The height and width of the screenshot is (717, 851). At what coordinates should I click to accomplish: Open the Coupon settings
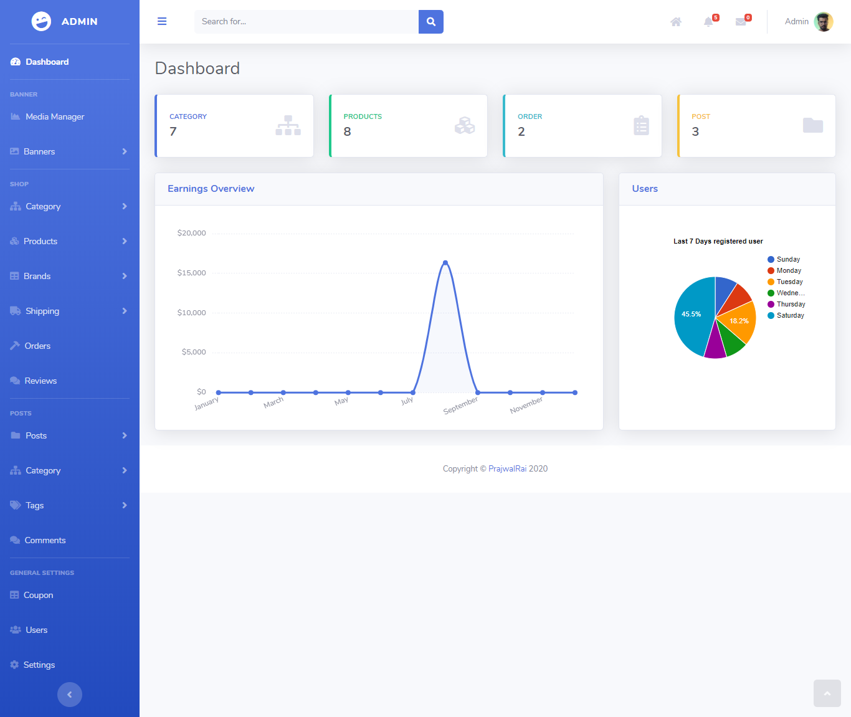pyautogui.click(x=39, y=595)
